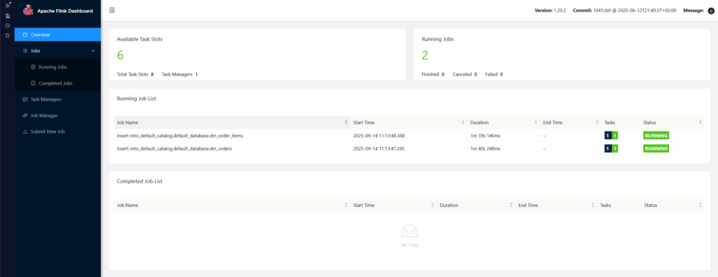Click the message count badge showing 0

tap(711, 10)
